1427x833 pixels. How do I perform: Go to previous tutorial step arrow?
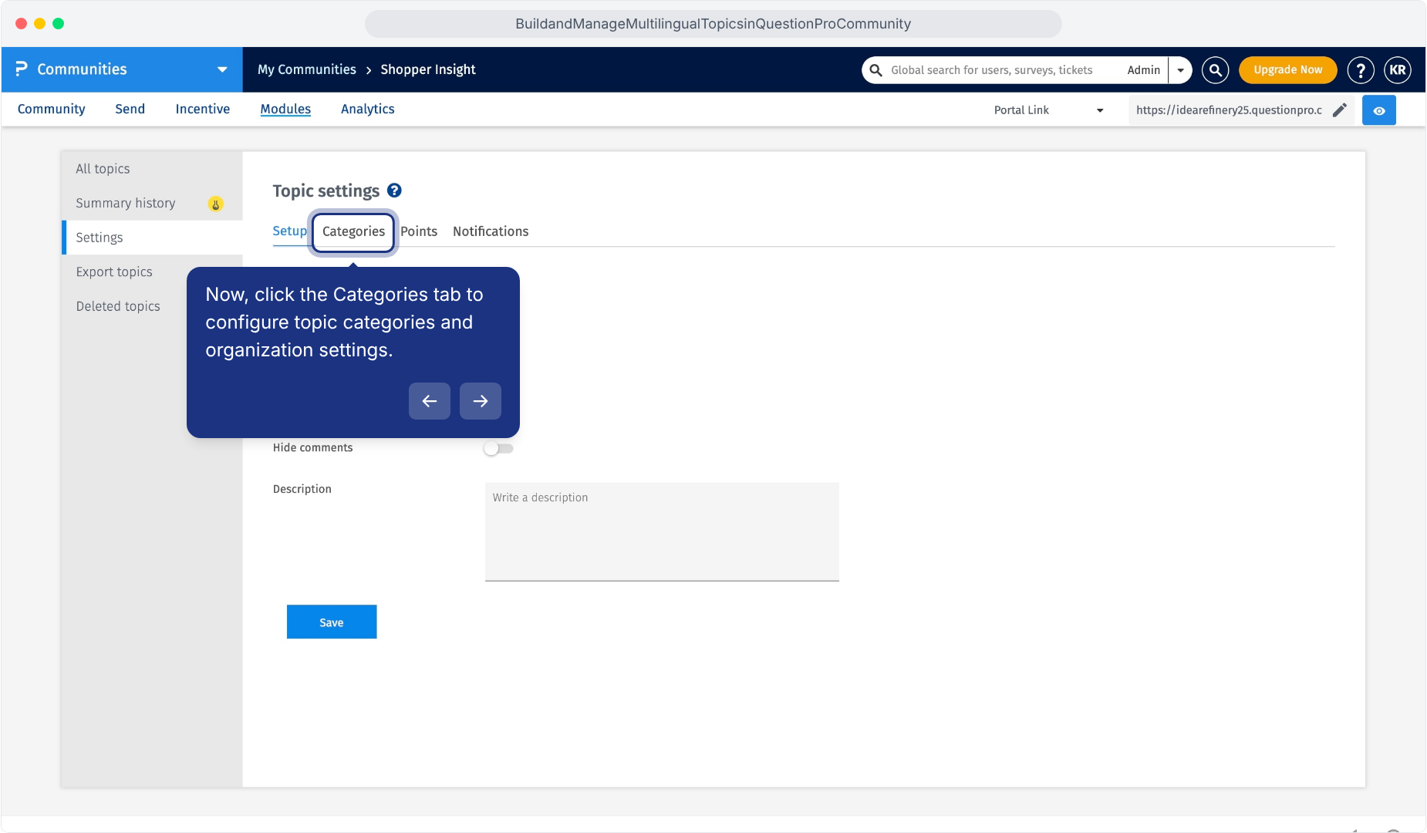click(430, 401)
